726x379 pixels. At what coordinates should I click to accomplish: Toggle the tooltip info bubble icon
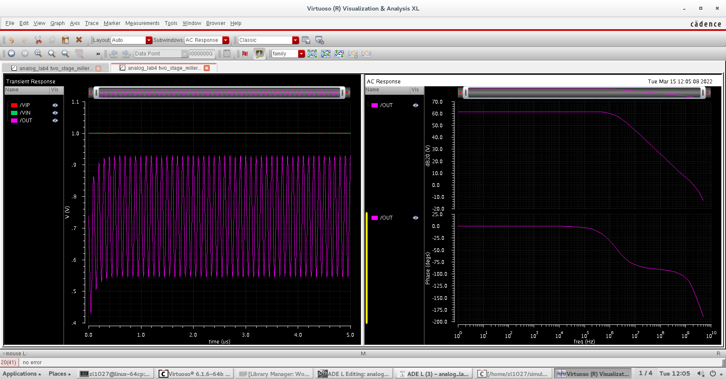(259, 53)
